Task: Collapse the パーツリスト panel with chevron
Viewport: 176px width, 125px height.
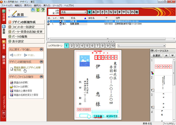Action: pos(152,50)
